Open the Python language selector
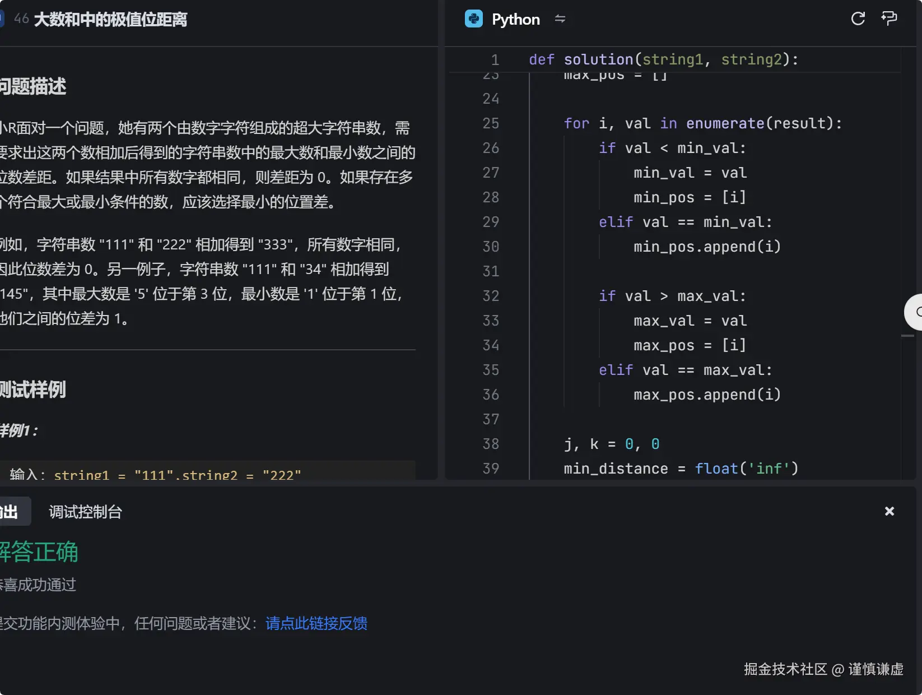922x695 pixels. tap(515, 18)
